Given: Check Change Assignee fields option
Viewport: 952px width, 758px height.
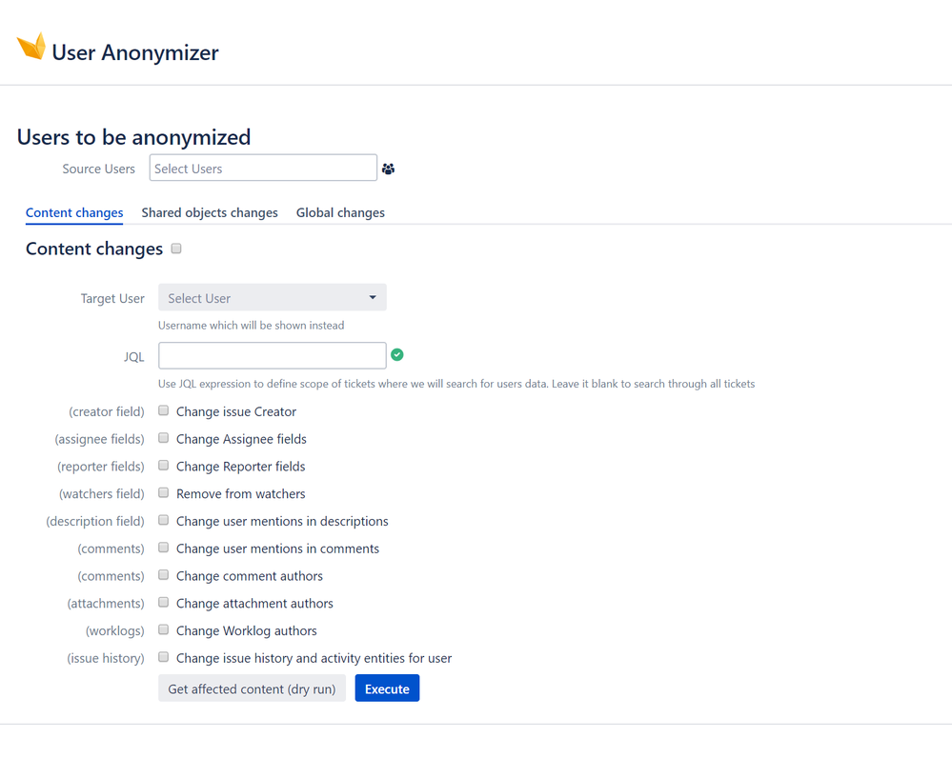Looking at the screenshot, I should (163, 438).
